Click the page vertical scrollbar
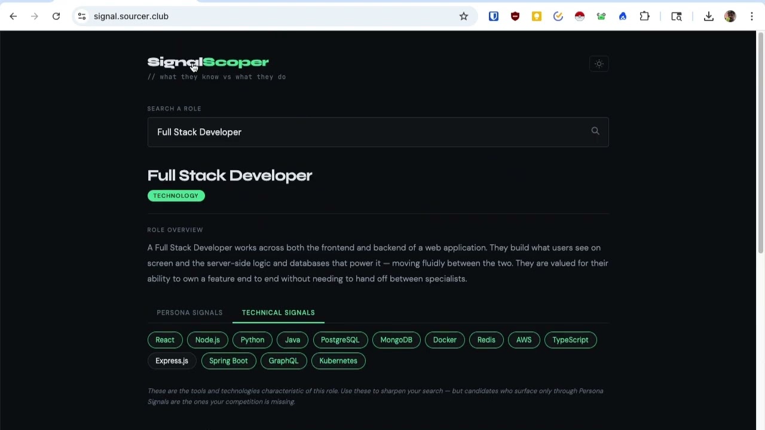 click(760, 143)
